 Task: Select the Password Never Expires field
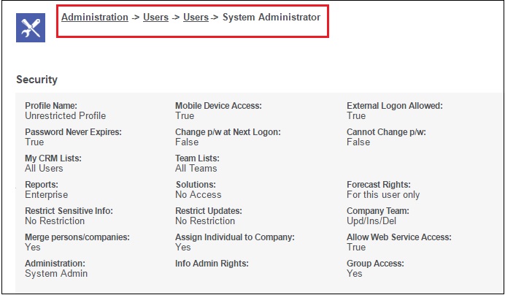click(x=73, y=137)
